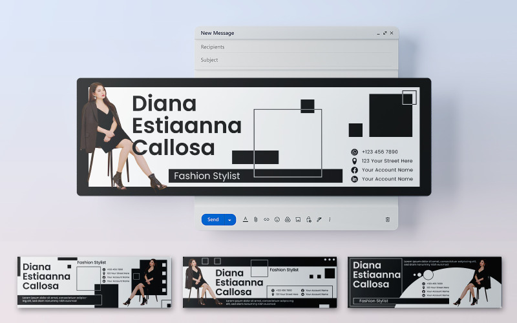This screenshot has width=517, height=323.
Task: Insert files from Google Drive
Action: (288, 220)
